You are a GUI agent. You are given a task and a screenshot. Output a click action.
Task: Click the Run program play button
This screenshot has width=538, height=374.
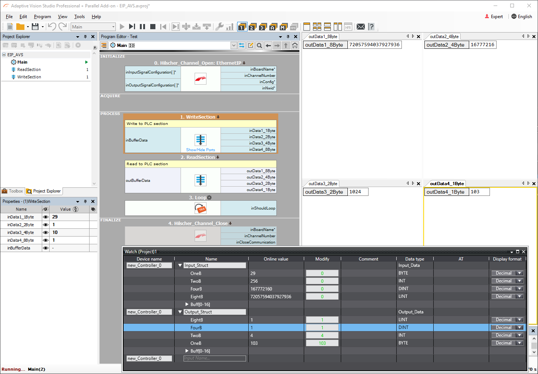[x=122, y=27]
